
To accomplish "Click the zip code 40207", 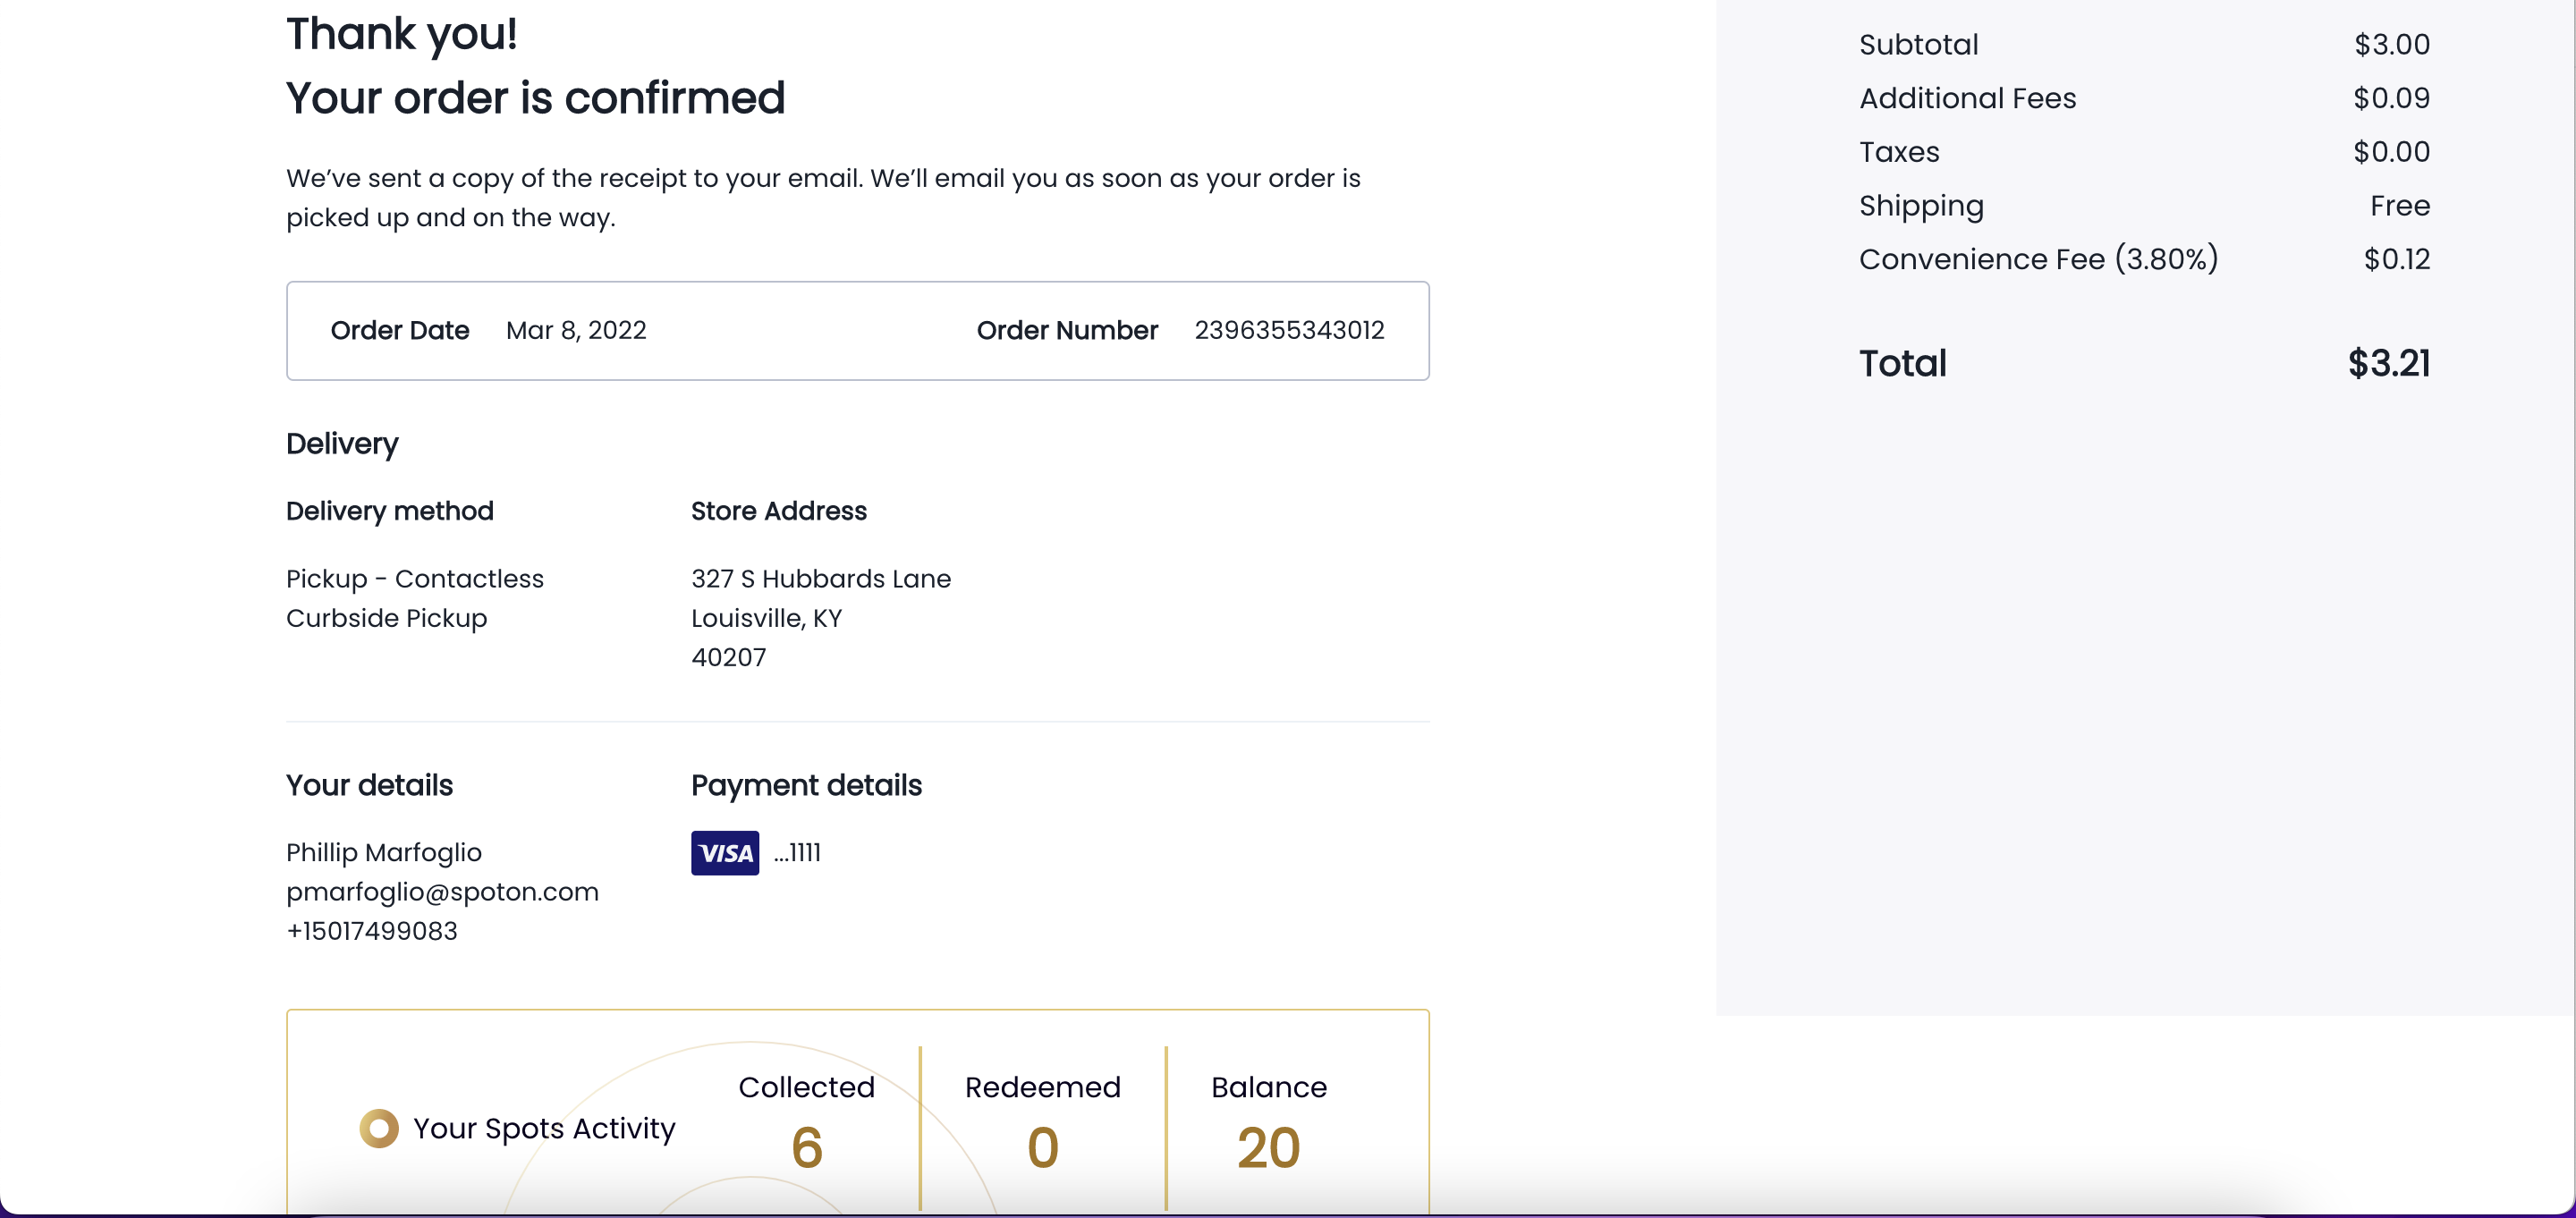I will pos(729,657).
